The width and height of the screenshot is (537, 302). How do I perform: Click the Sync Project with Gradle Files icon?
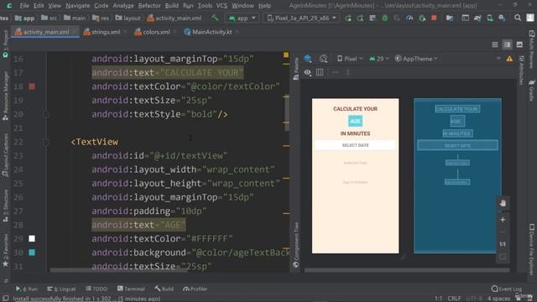(477, 18)
